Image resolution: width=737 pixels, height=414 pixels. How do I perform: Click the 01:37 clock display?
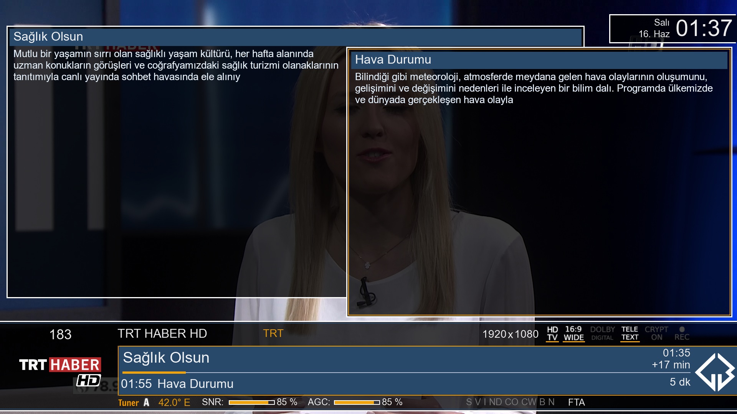tap(704, 28)
